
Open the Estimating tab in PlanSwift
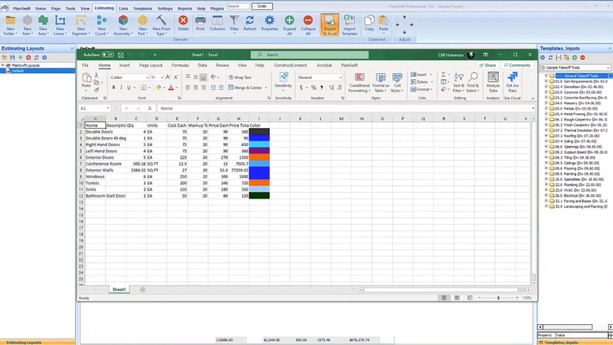[104, 8]
